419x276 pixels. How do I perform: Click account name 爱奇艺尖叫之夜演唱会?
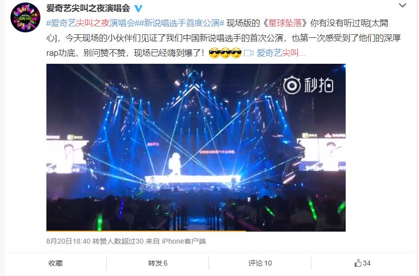[x=88, y=8]
